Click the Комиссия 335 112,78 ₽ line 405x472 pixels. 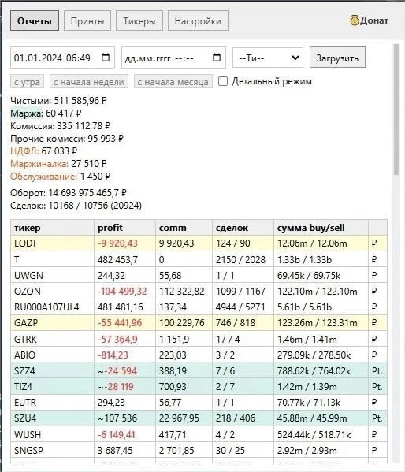(x=60, y=126)
